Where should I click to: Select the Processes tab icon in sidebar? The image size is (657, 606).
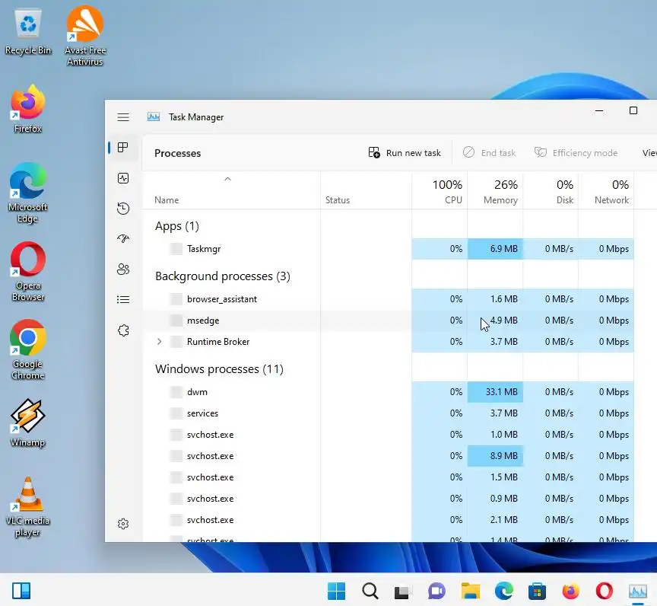click(x=122, y=147)
